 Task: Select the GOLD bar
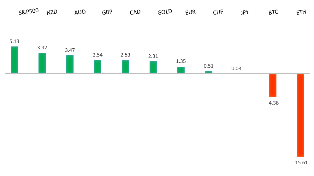153,67
